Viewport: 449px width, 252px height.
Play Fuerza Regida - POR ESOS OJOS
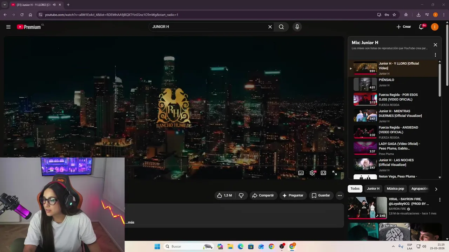[394, 99]
